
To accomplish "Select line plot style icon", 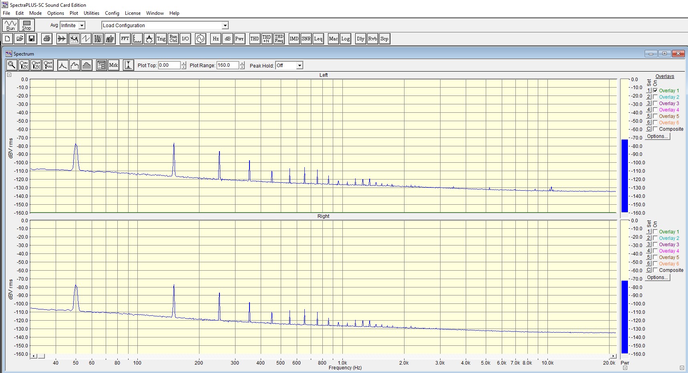I will (63, 65).
